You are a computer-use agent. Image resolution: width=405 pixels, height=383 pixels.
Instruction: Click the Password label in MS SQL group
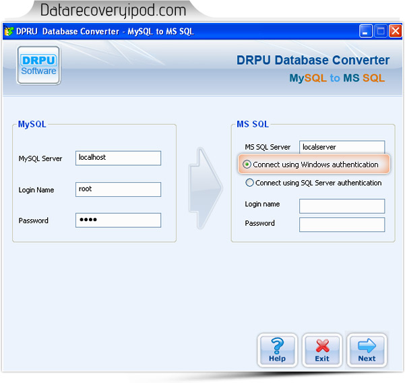coord(259,223)
